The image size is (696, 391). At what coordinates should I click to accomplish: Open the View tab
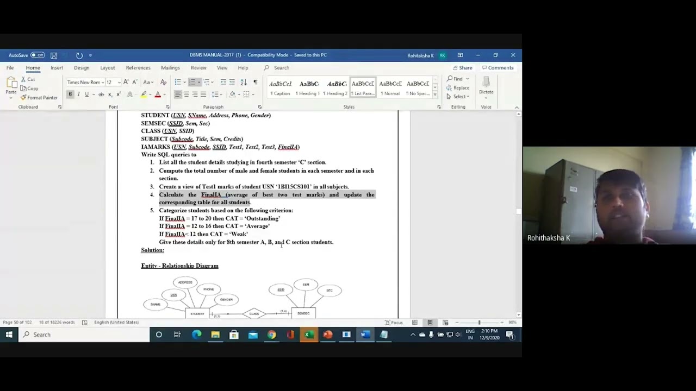[x=222, y=68]
